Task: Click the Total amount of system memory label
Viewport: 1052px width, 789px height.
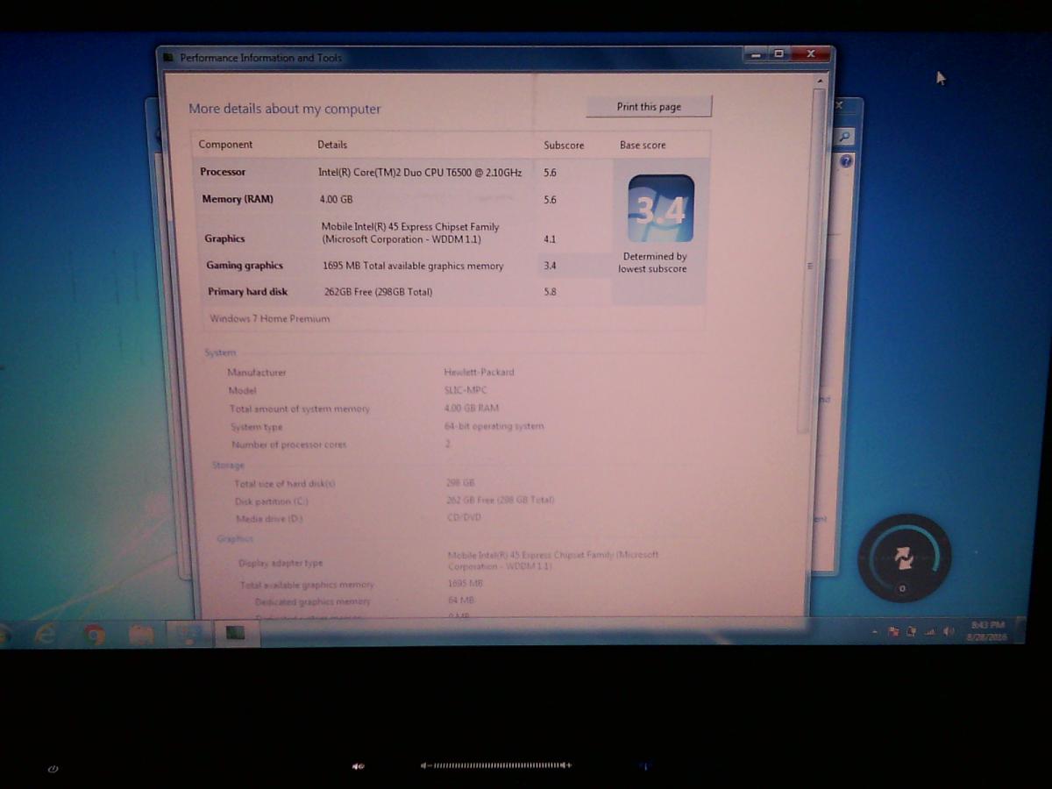Action: 300,409
